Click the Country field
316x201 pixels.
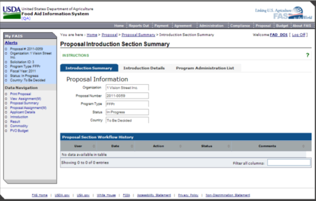coord(127,120)
